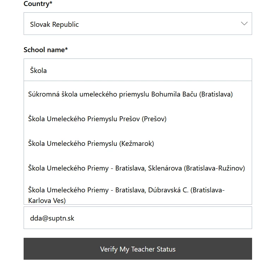The image size is (275, 260).
Task: Click the 'School name*' field label
Action: (45, 50)
